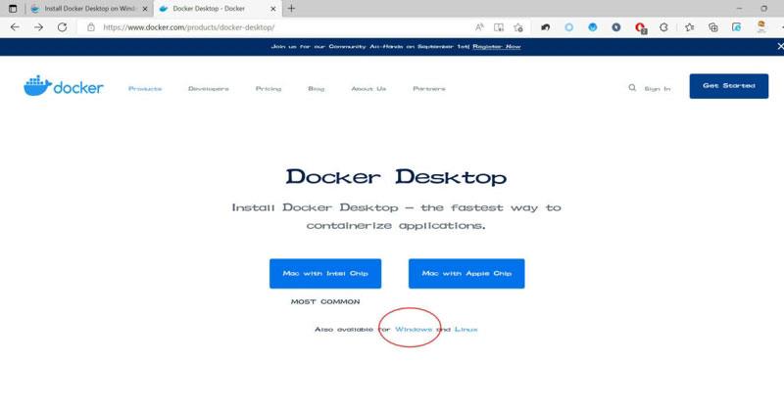
Task: Open the browser profile avatar
Action: coord(761,26)
